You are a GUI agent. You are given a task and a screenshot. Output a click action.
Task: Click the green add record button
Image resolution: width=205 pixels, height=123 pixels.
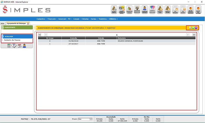193,28
